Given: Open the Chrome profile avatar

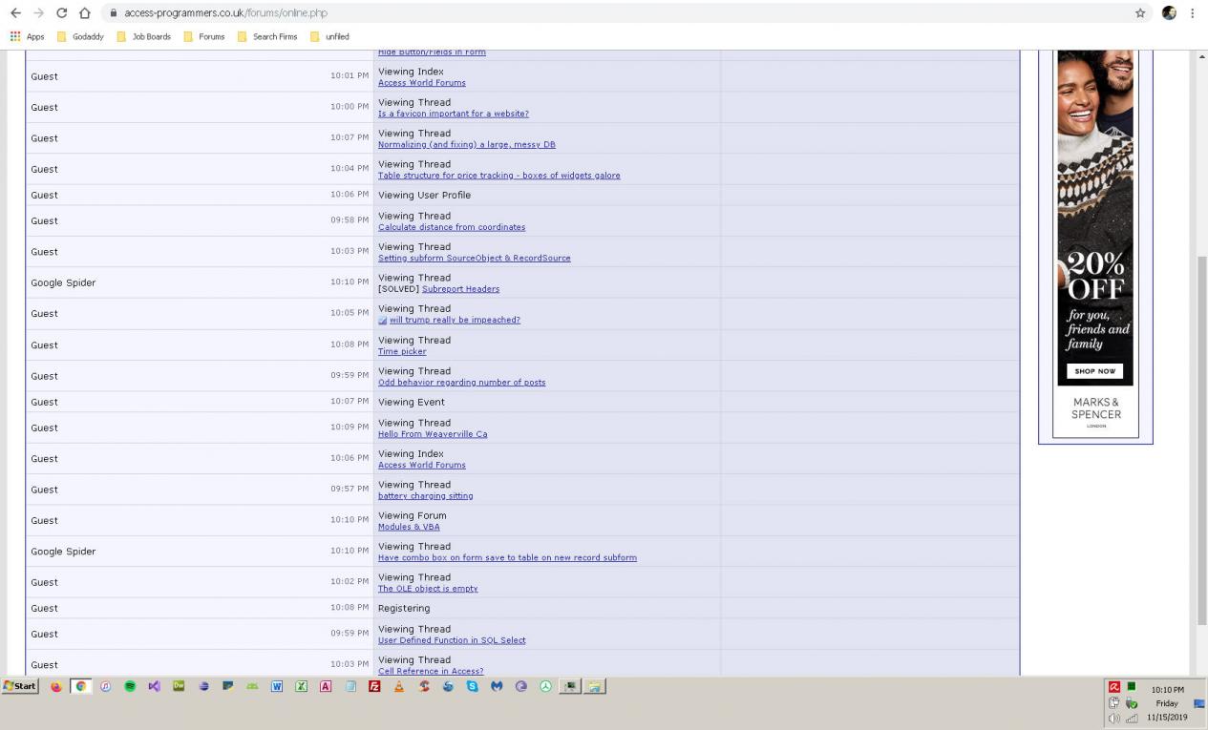Looking at the screenshot, I should tap(1169, 12).
